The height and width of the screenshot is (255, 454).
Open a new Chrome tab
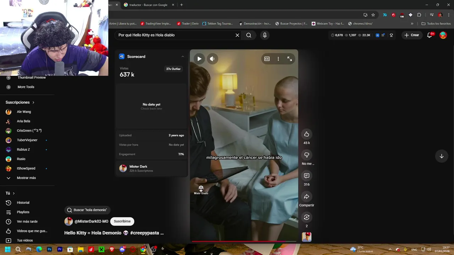pos(181,5)
